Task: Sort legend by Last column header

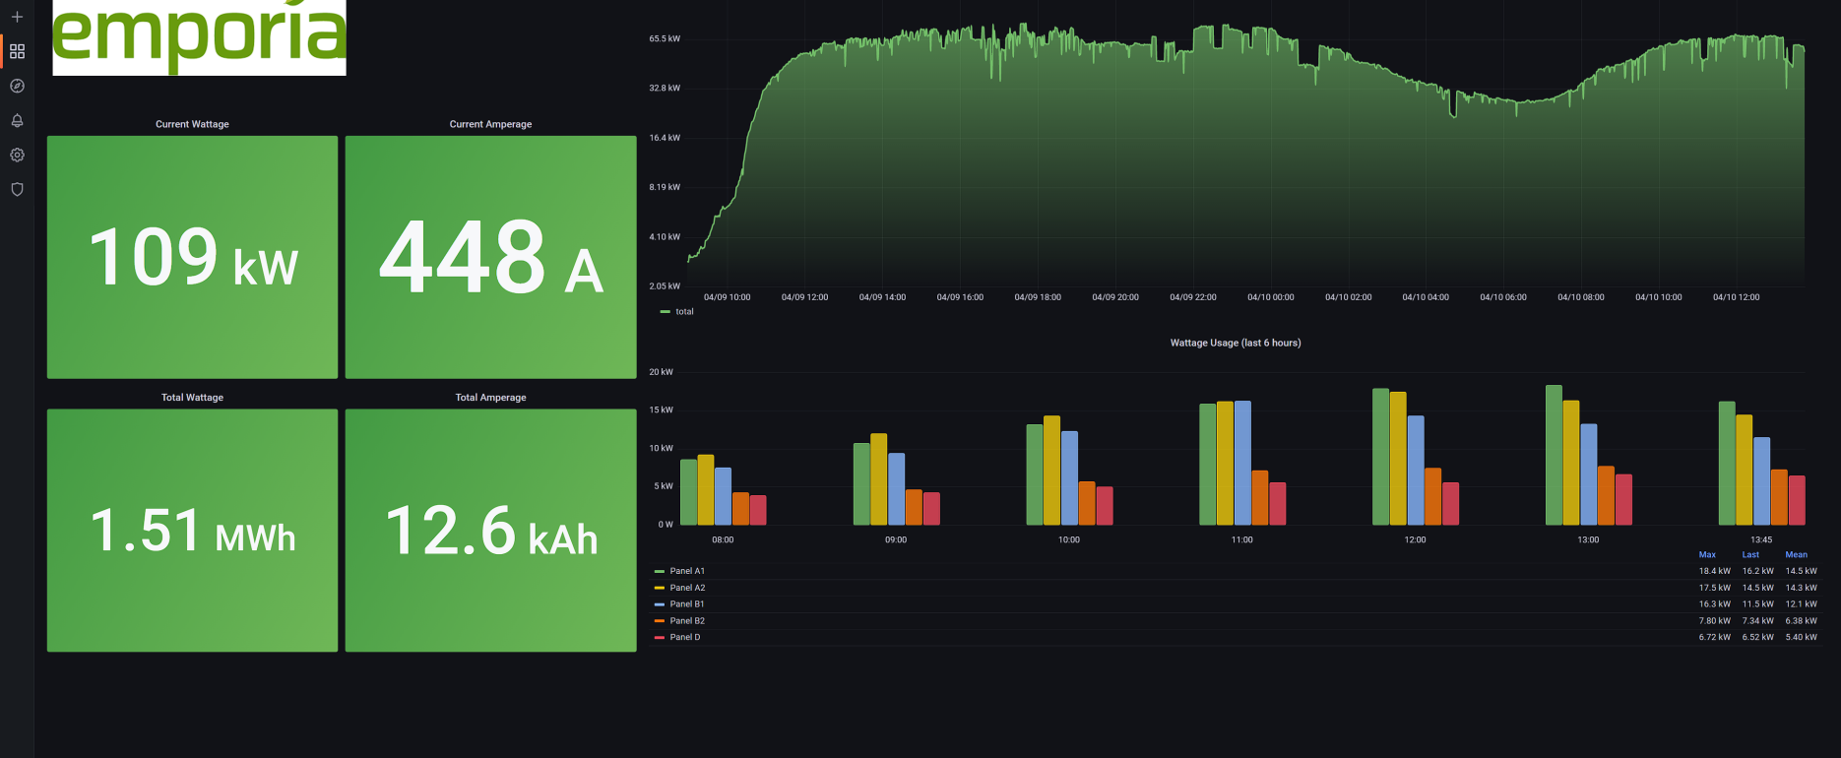Action: click(1750, 555)
